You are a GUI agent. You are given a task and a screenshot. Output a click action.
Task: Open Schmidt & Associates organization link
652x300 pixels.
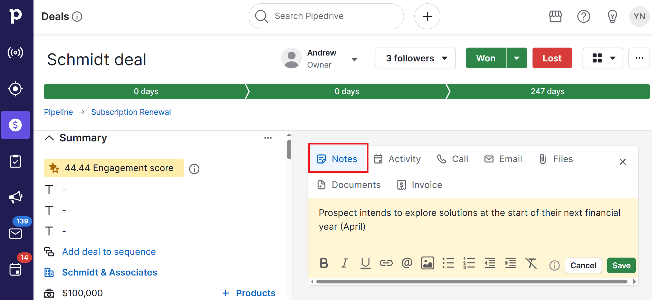pyautogui.click(x=109, y=272)
